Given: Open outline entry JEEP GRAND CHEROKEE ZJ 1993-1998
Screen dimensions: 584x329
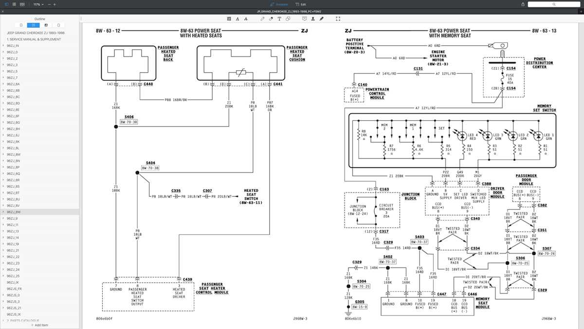Looking at the screenshot, I should point(36,33).
